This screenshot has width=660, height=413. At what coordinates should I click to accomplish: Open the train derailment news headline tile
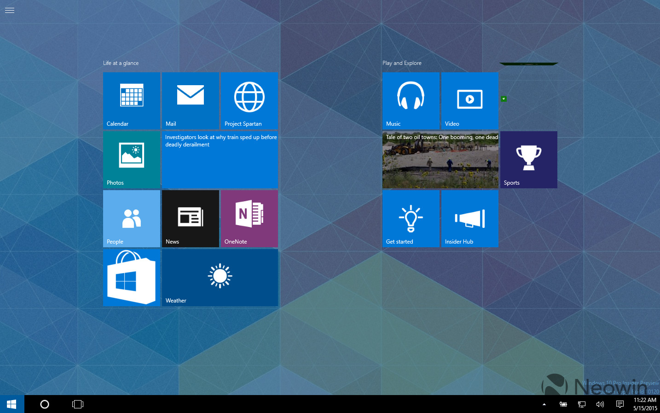pos(220,160)
